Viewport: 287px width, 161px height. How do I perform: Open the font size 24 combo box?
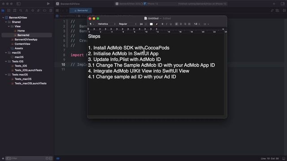point(143,24)
